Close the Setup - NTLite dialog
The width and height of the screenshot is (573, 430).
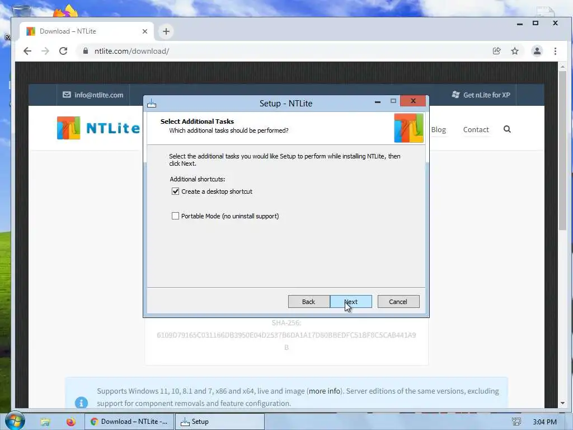tap(413, 101)
